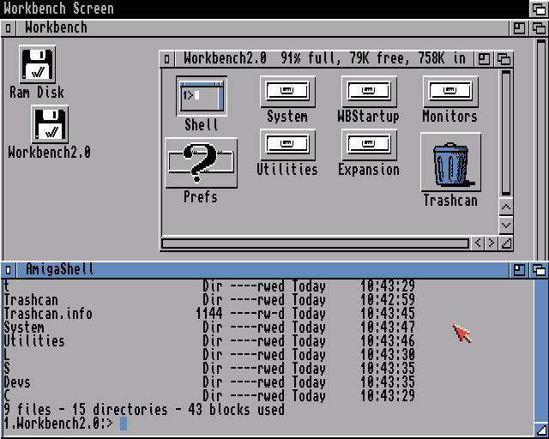Click the Workbench Screen title bar
Image resolution: width=549 pixels, height=439 pixels.
point(257,9)
